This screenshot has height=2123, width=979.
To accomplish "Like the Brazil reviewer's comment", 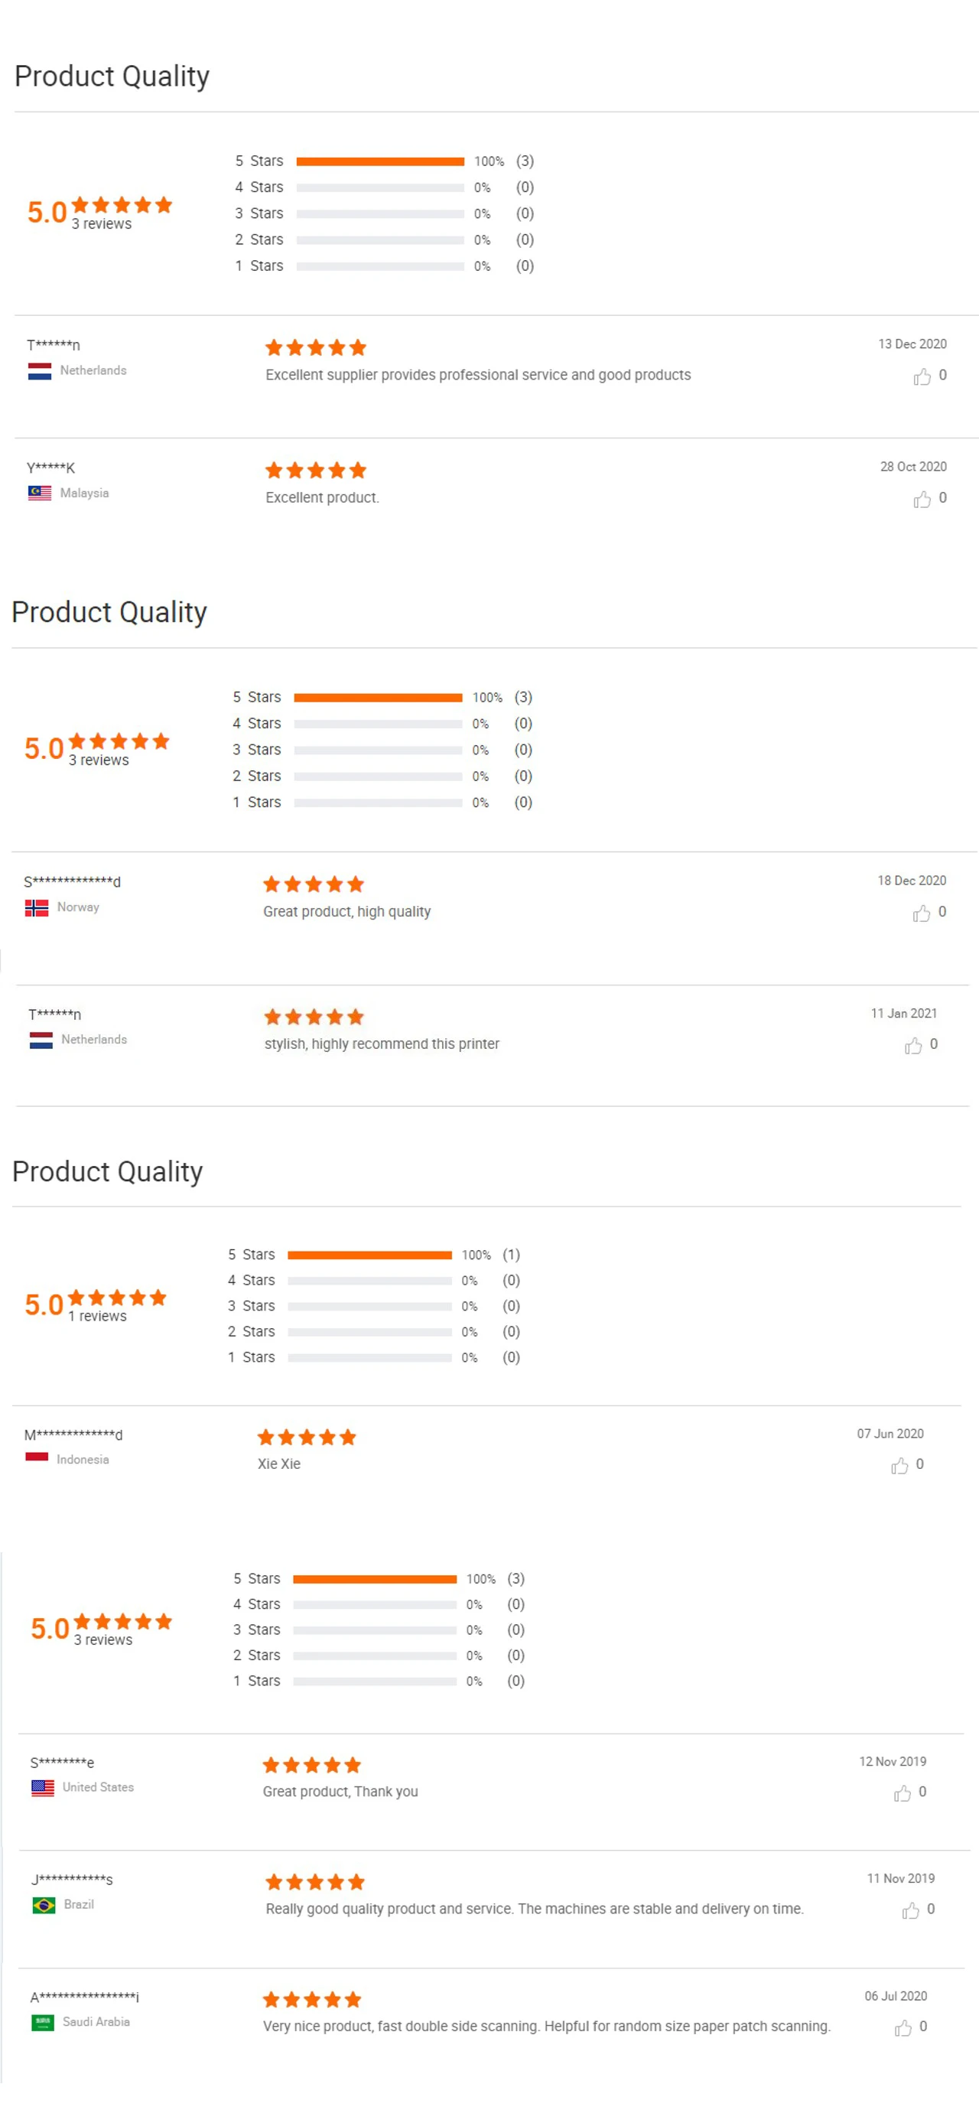I will 909,1910.
